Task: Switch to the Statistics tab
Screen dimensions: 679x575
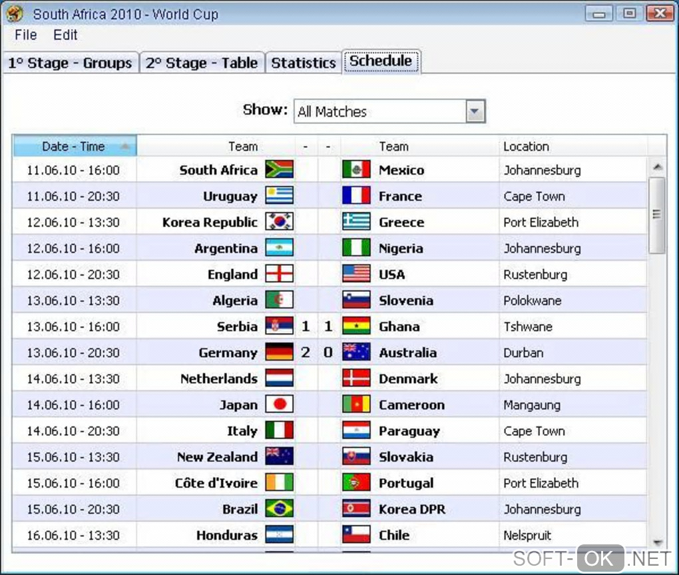Action: (x=304, y=63)
